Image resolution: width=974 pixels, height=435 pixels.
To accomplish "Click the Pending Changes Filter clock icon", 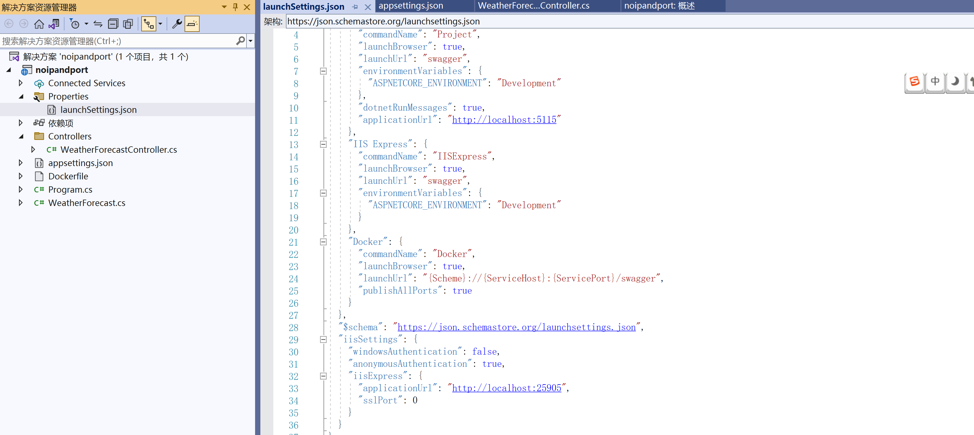I will click(x=75, y=24).
